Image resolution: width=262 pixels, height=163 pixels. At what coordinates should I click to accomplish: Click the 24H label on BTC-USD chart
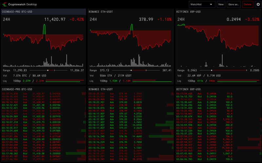click(x=7, y=20)
